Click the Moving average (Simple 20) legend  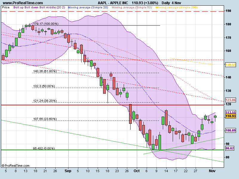point(88,7)
